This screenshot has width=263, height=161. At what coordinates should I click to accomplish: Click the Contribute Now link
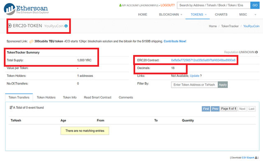[175, 41]
